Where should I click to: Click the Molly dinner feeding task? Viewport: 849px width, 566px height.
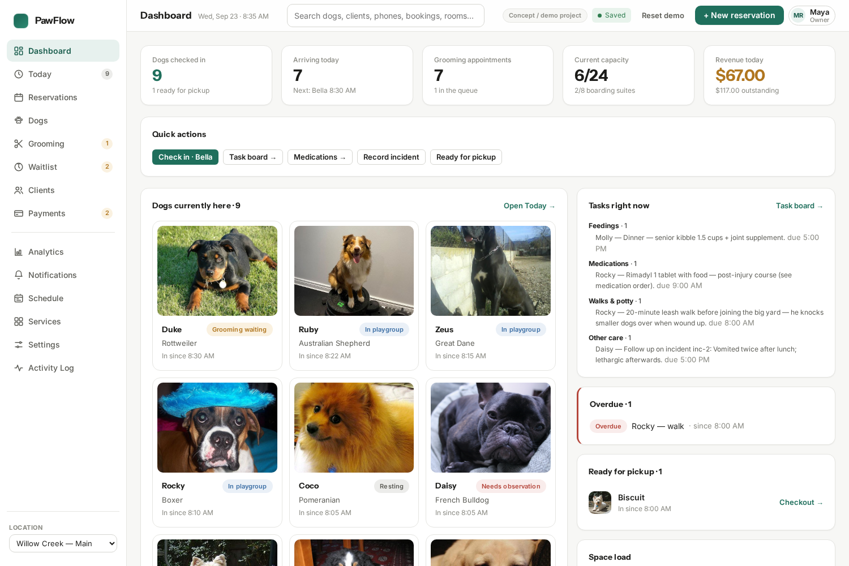coord(707,243)
